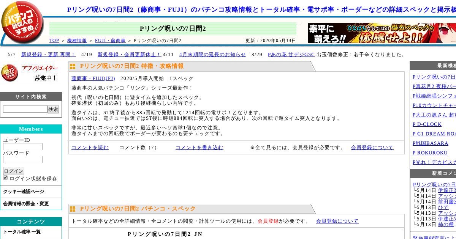Open the アフィリエイター募集中 banner
This screenshot has width=456, height=239.
tap(30, 73)
